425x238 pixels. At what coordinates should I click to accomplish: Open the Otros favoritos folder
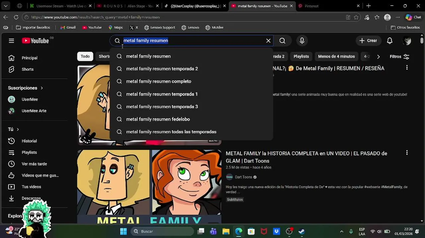click(405, 27)
